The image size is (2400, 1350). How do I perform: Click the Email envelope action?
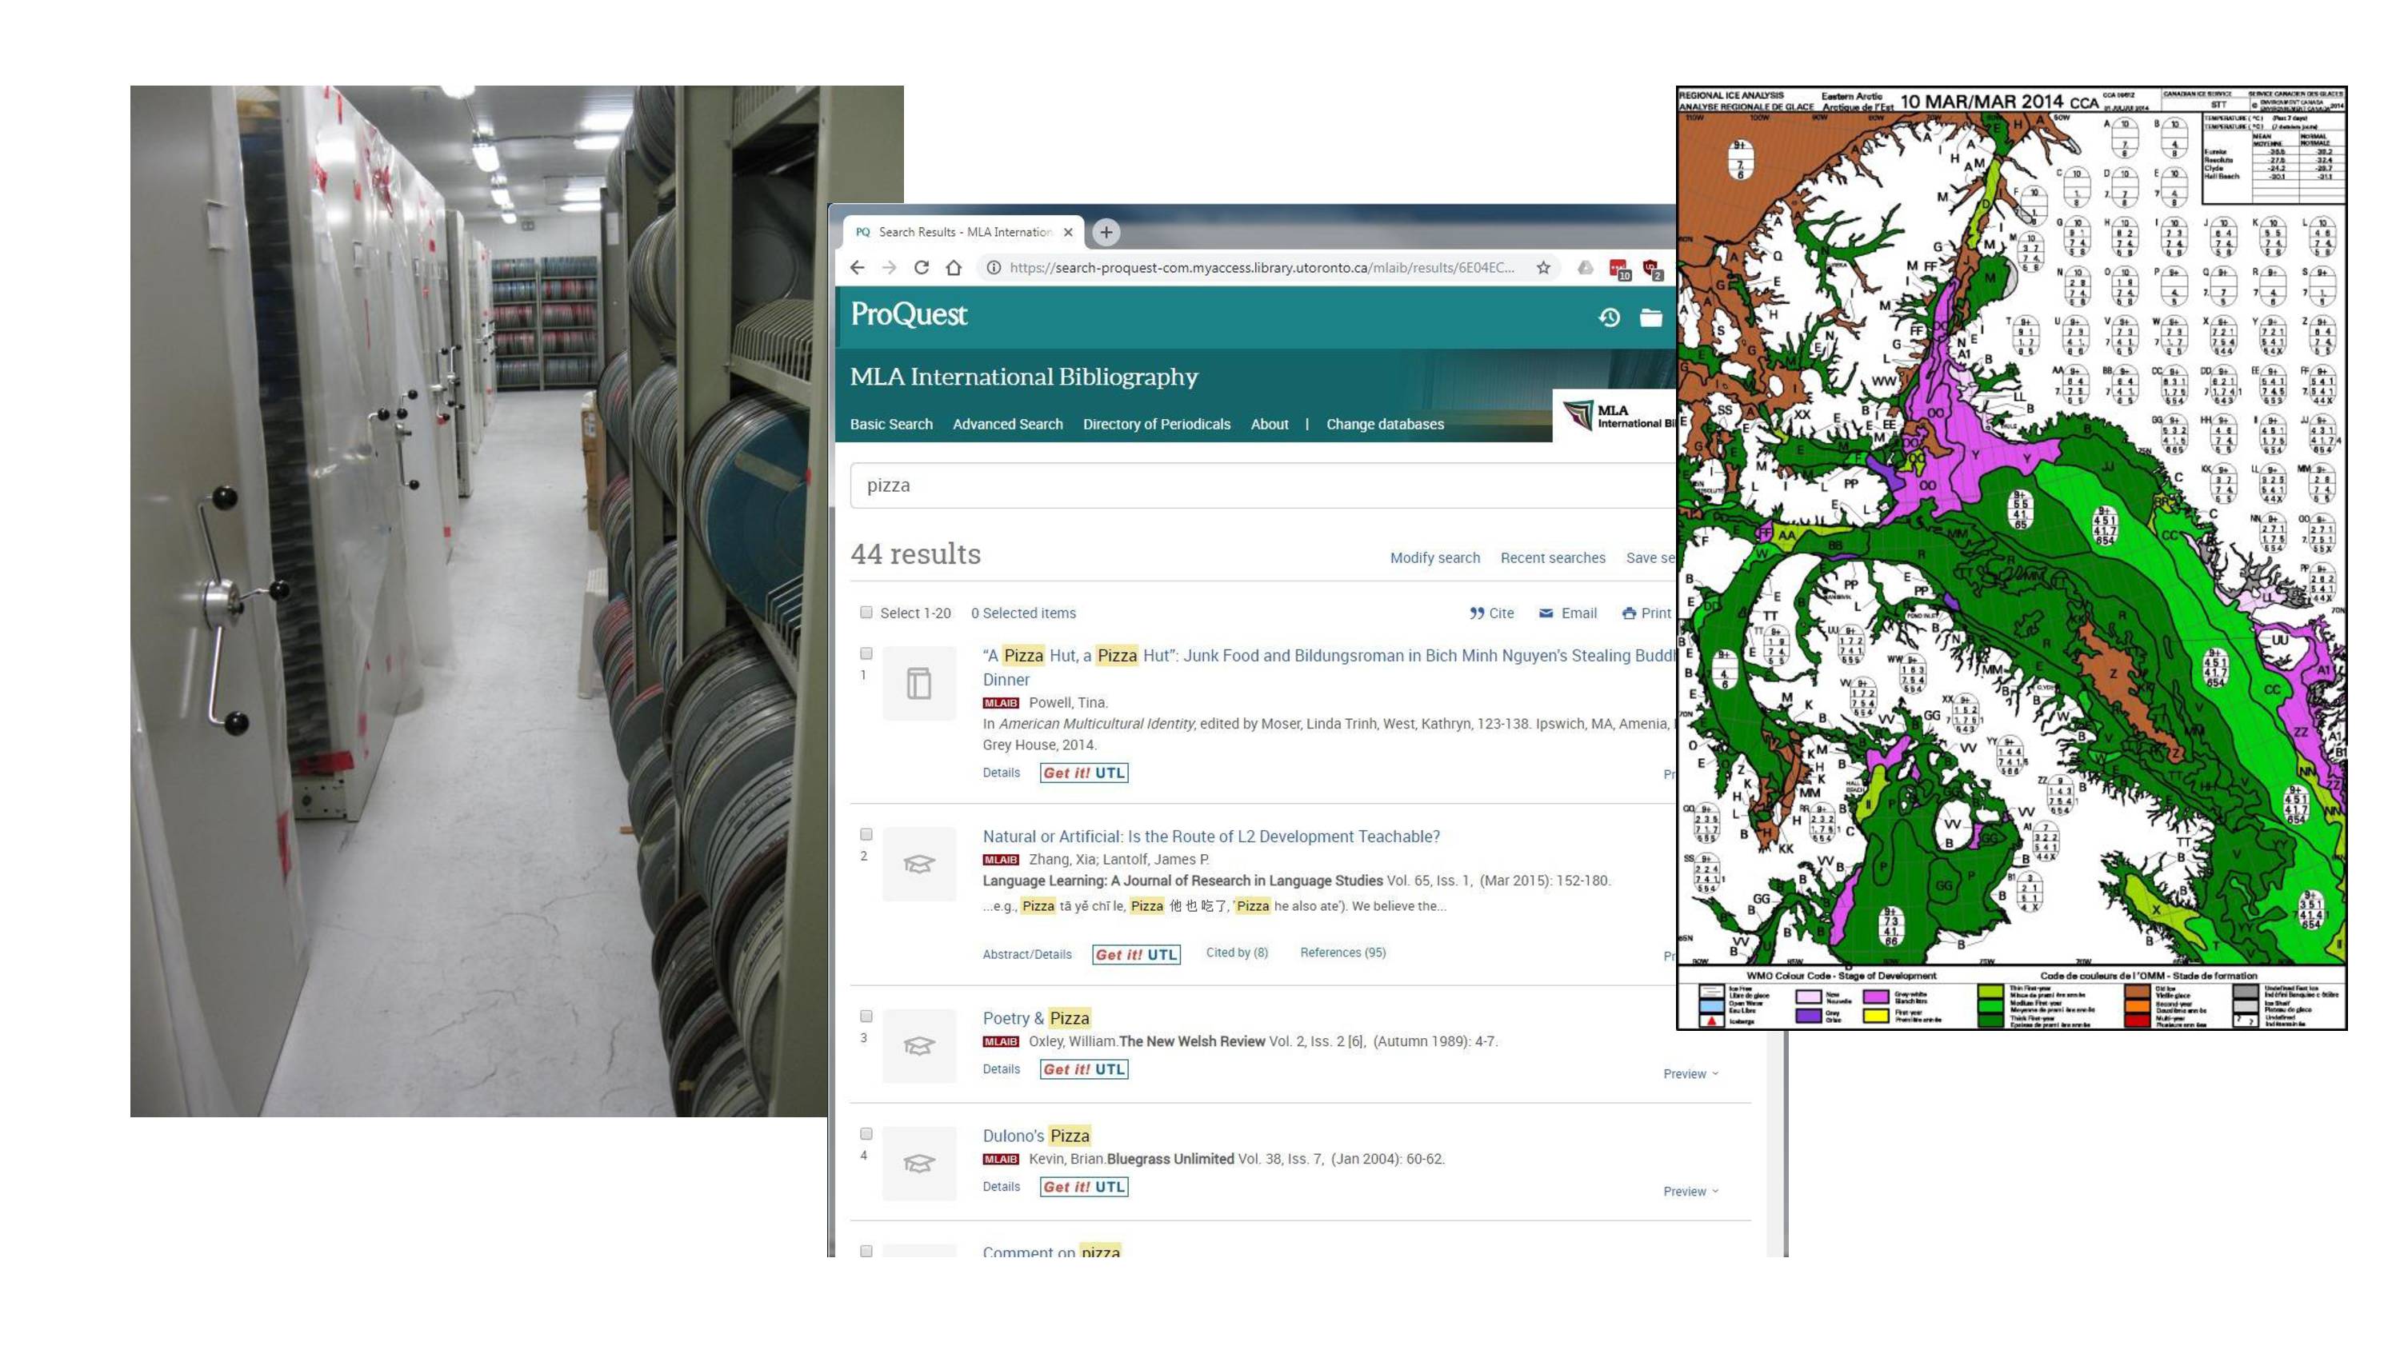click(x=1568, y=613)
